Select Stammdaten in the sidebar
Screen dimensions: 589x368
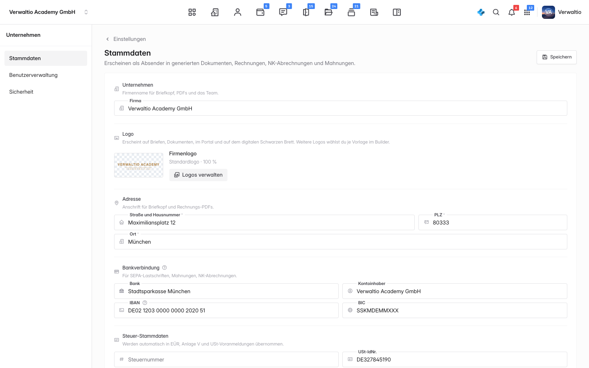click(x=46, y=58)
